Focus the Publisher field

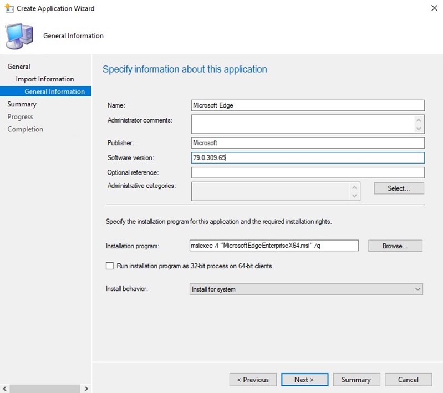tap(308, 142)
